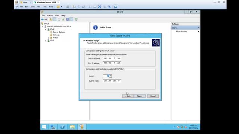Click the Add a Scope info icon
Image resolution: width=239 pixels, height=134 pixels.
point(95,28)
